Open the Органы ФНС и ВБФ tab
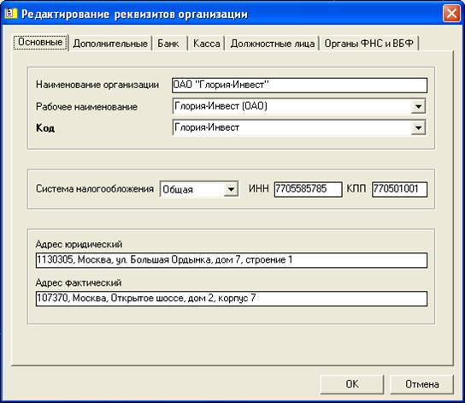 (368, 44)
